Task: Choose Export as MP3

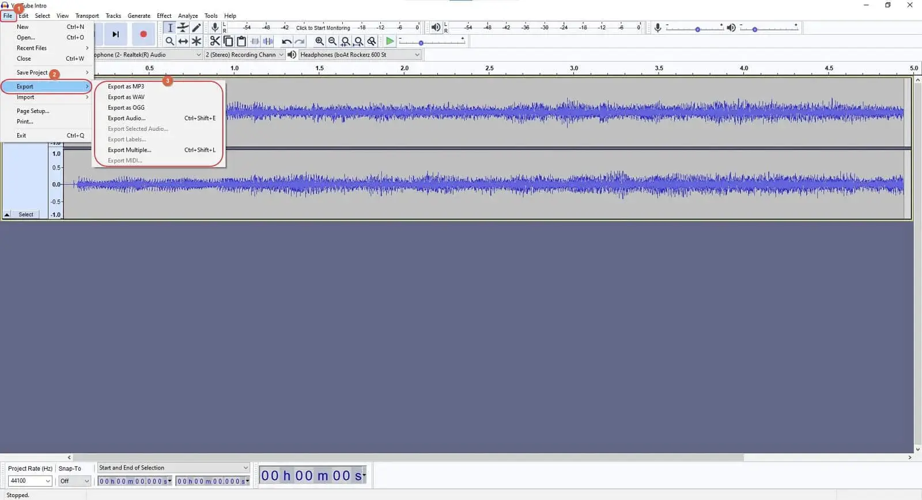Action: coord(159,87)
